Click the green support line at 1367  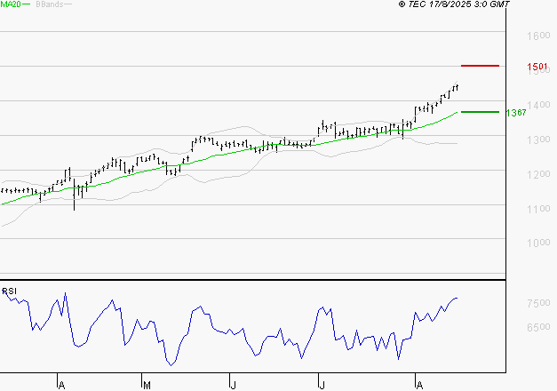click(x=480, y=112)
